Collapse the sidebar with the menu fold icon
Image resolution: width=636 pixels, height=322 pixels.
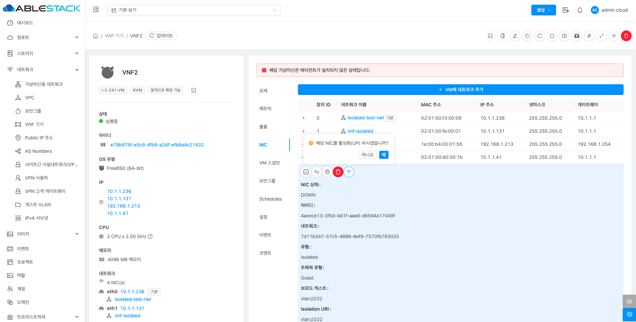click(96, 10)
